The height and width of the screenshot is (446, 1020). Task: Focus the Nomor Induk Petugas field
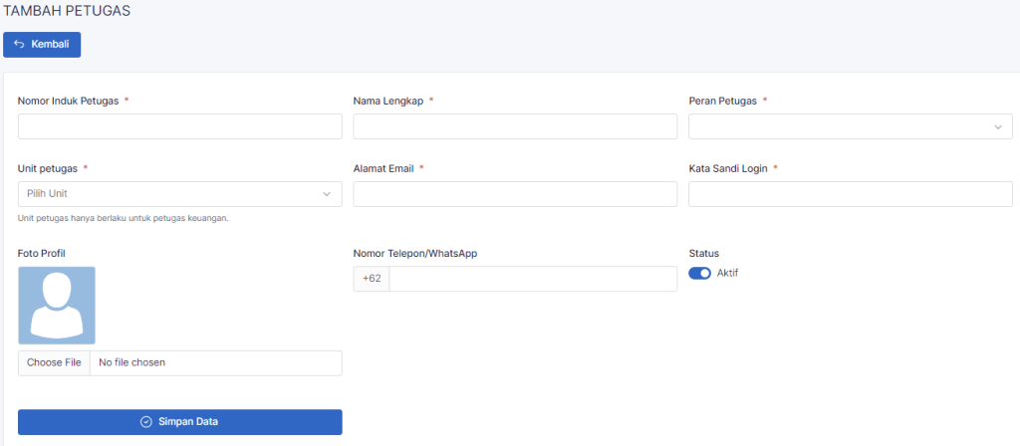point(180,126)
